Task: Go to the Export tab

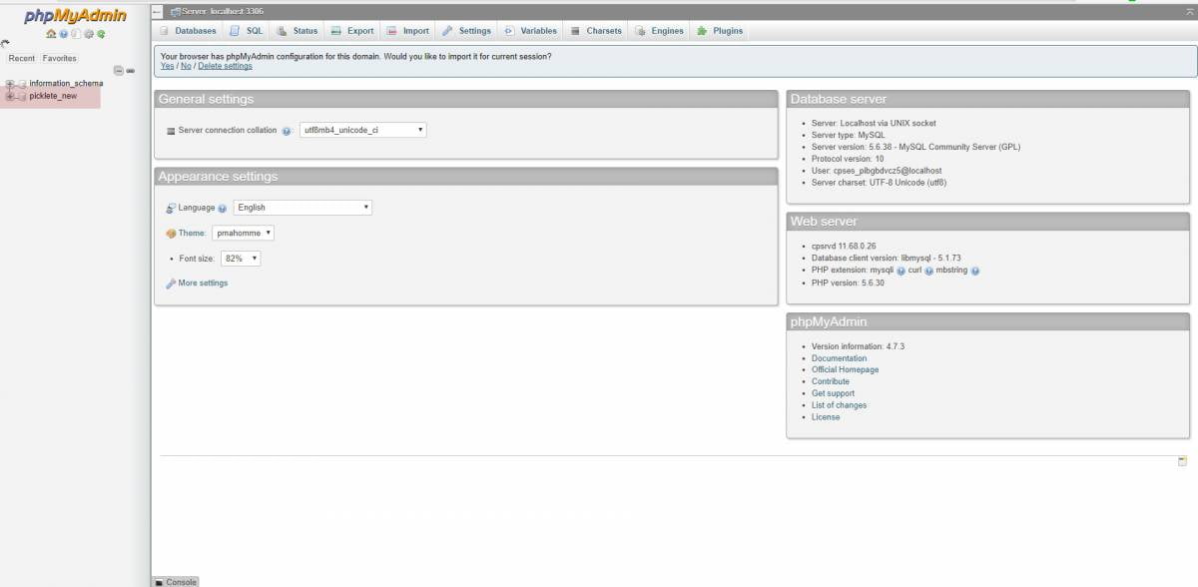Action: 352,31
